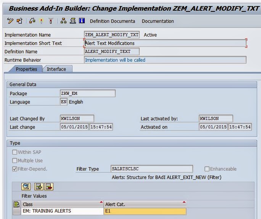261x219 pixels.
Task: Click the Activate icon in toolbar
Action: click(x=41, y=21)
